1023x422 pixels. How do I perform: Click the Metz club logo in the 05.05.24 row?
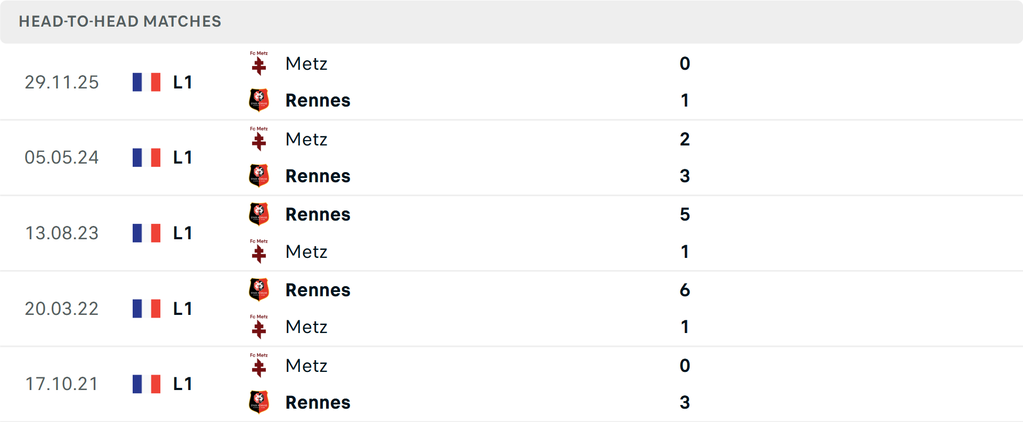click(x=259, y=139)
